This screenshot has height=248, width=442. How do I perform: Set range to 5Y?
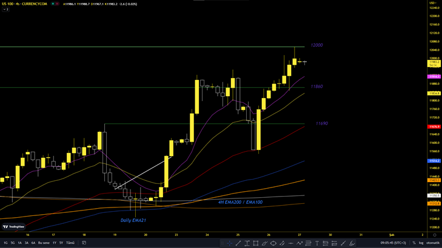[61, 243]
